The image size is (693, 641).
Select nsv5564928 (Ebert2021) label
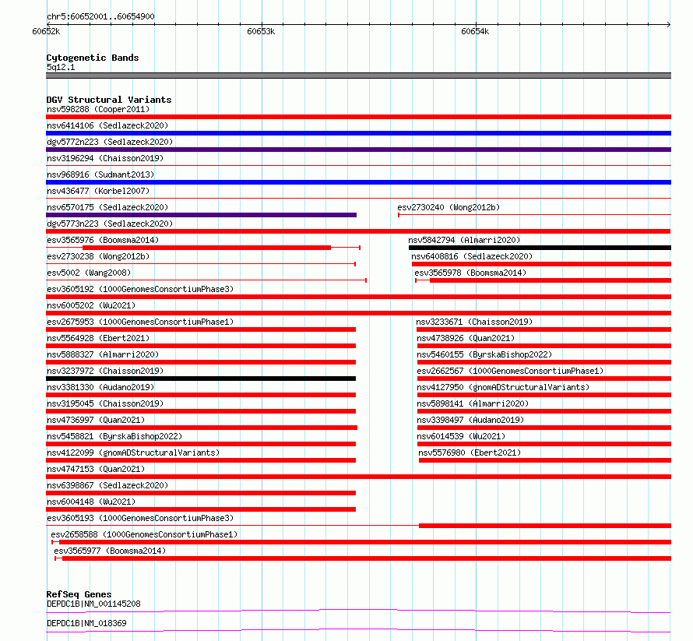click(98, 338)
